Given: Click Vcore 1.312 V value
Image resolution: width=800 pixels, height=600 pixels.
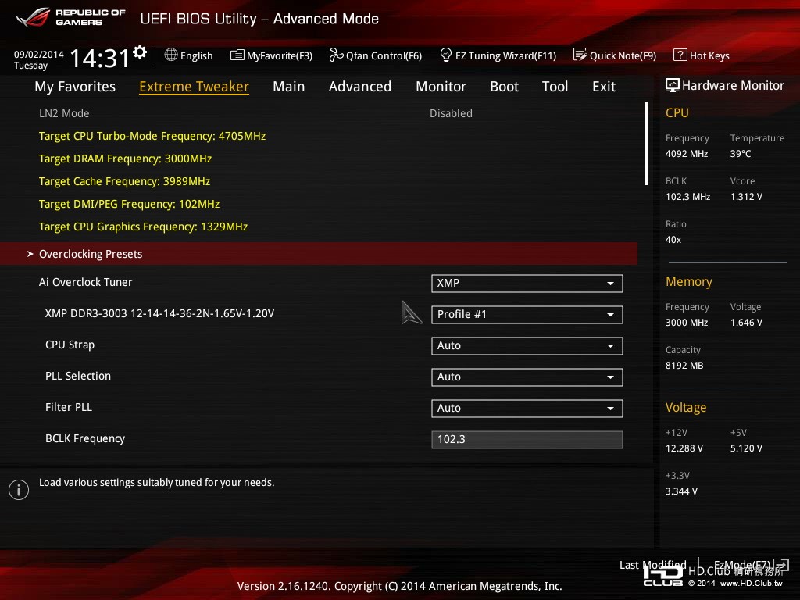Looking at the screenshot, I should (x=746, y=196).
